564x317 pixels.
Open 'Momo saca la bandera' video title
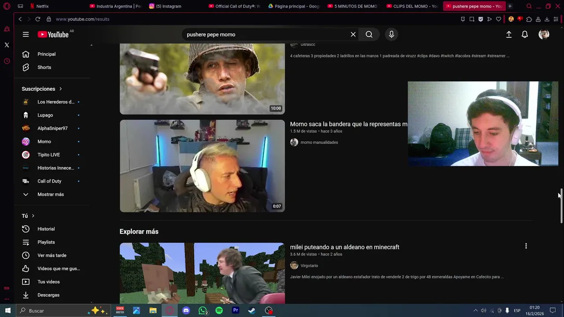[349, 124]
